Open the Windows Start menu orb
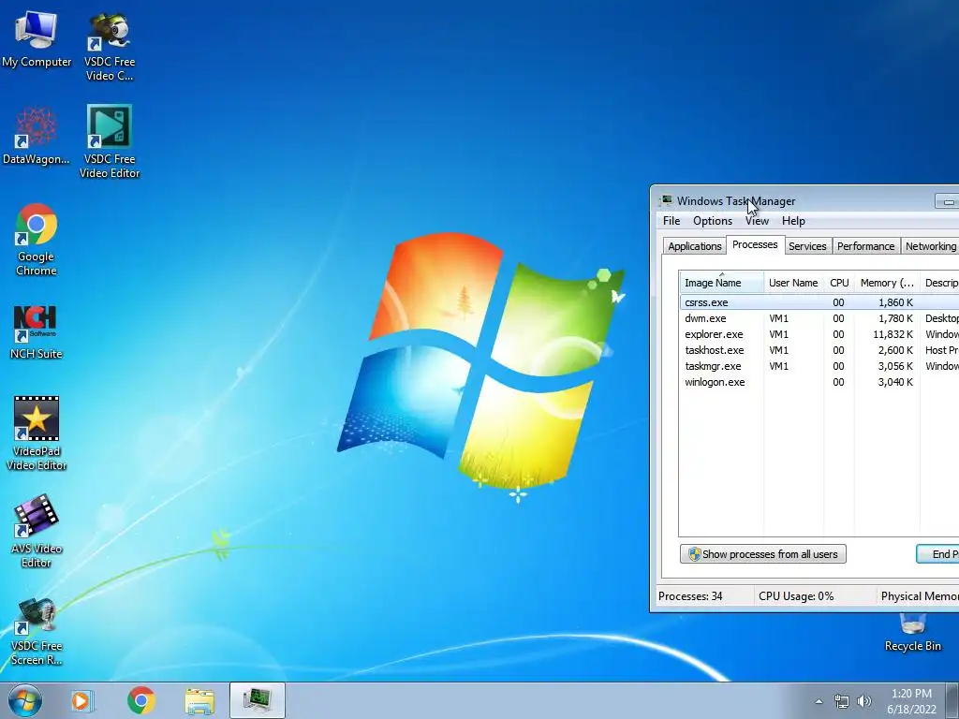This screenshot has width=959, height=719. pyautogui.click(x=25, y=700)
